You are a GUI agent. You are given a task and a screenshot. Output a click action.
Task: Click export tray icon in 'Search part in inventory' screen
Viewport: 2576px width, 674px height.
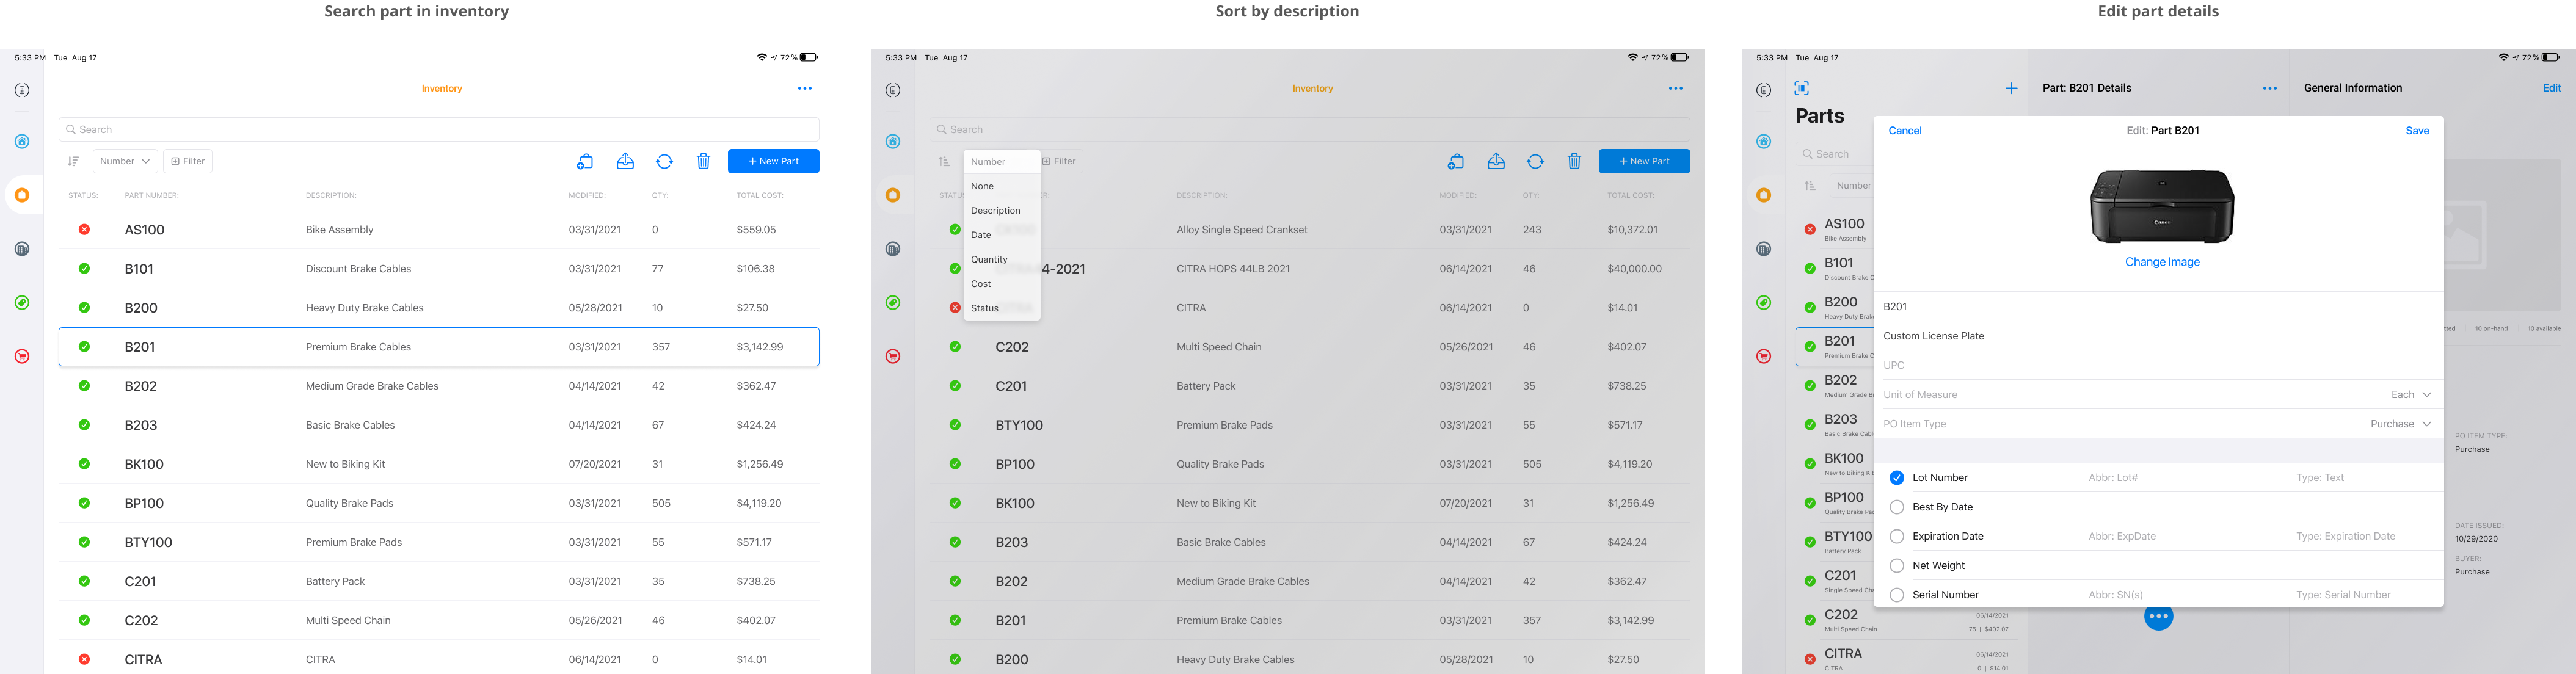(x=625, y=161)
